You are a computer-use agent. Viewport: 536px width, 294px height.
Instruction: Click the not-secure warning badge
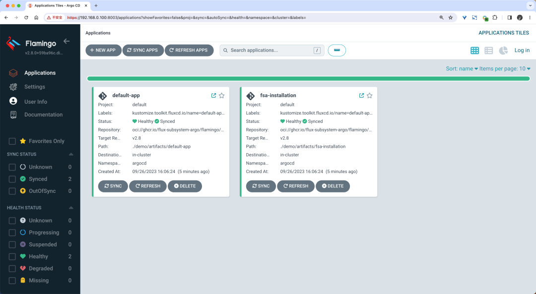click(x=55, y=17)
